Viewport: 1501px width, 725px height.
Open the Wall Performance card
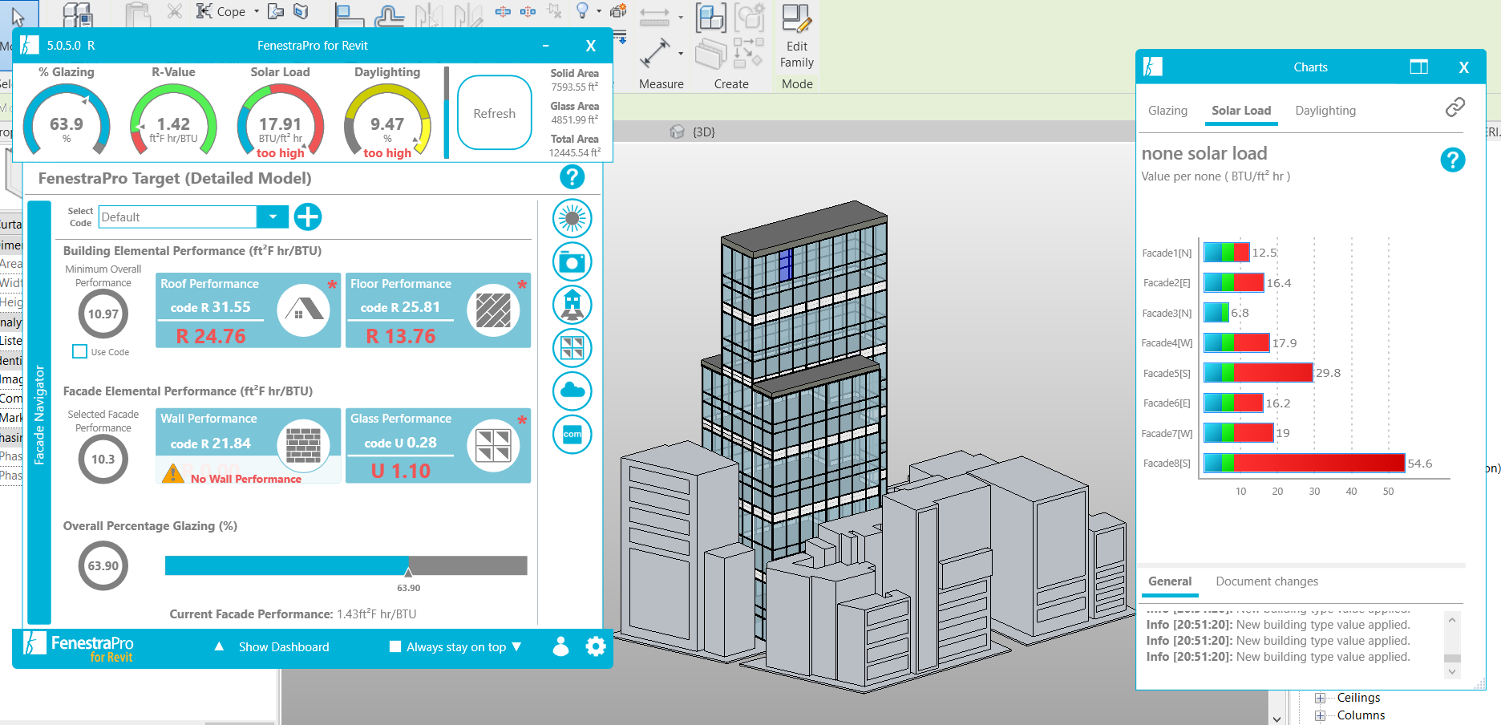click(x=249, y=446)
